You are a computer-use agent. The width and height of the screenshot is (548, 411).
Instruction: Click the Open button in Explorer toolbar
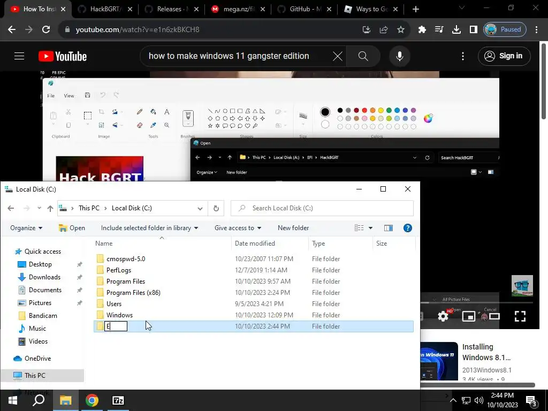click(x=72, y=228)
